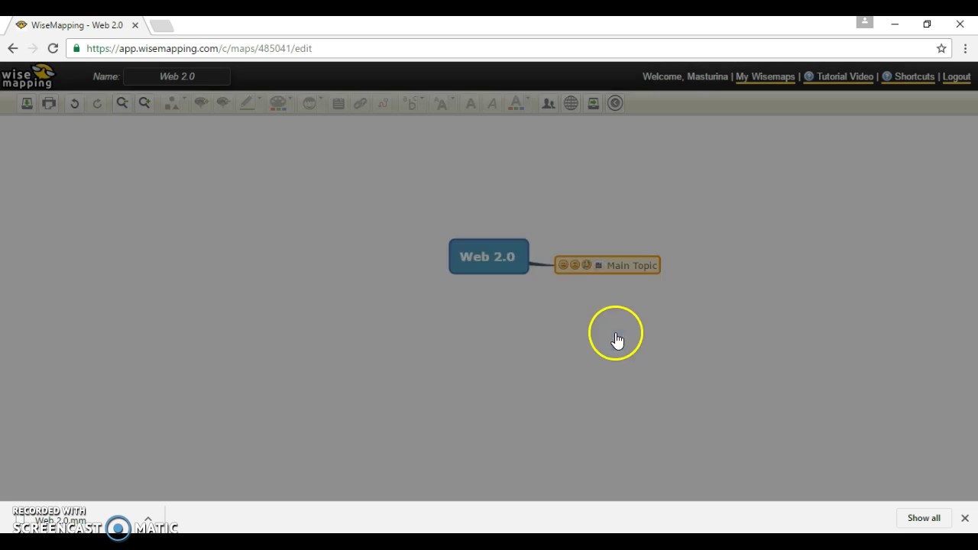978x550 pixels.
Task: Open the font size dropdown
Action: (442, 103)
